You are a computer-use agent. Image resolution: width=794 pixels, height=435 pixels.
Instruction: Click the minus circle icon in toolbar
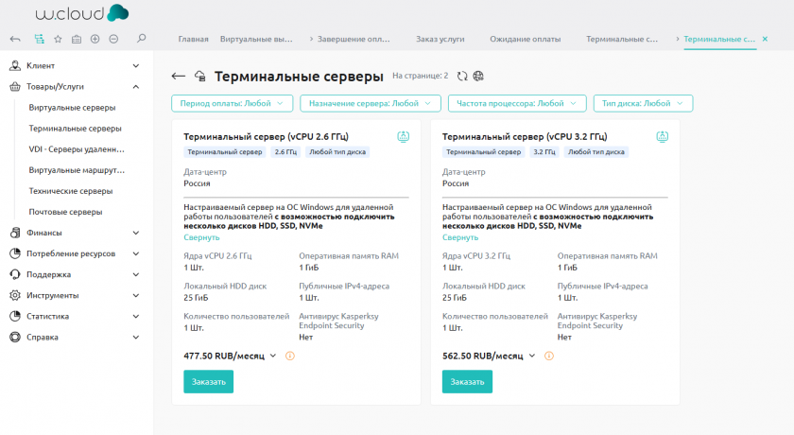(x=113, y=39)
